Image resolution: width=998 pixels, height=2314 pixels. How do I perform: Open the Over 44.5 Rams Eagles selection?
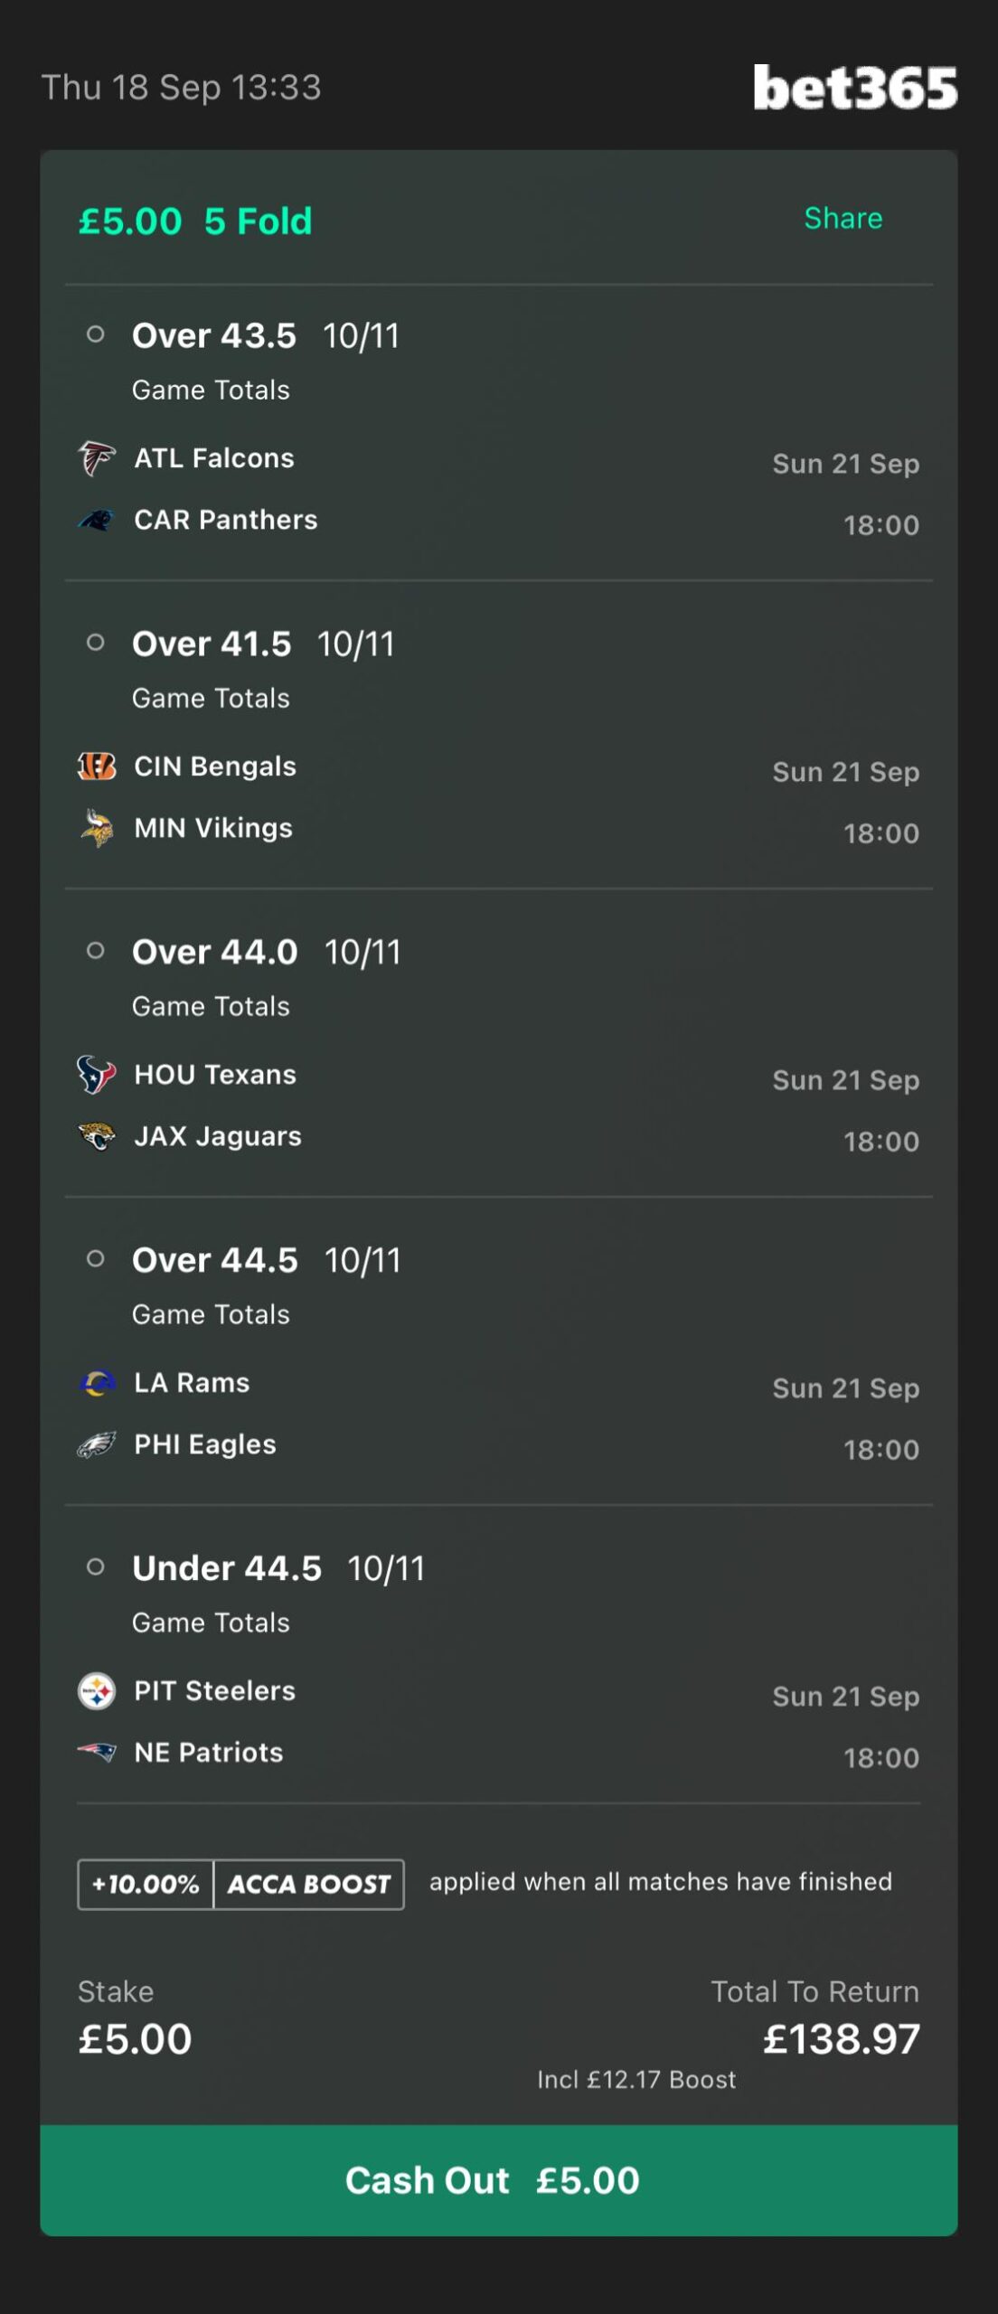(499, 1351)
